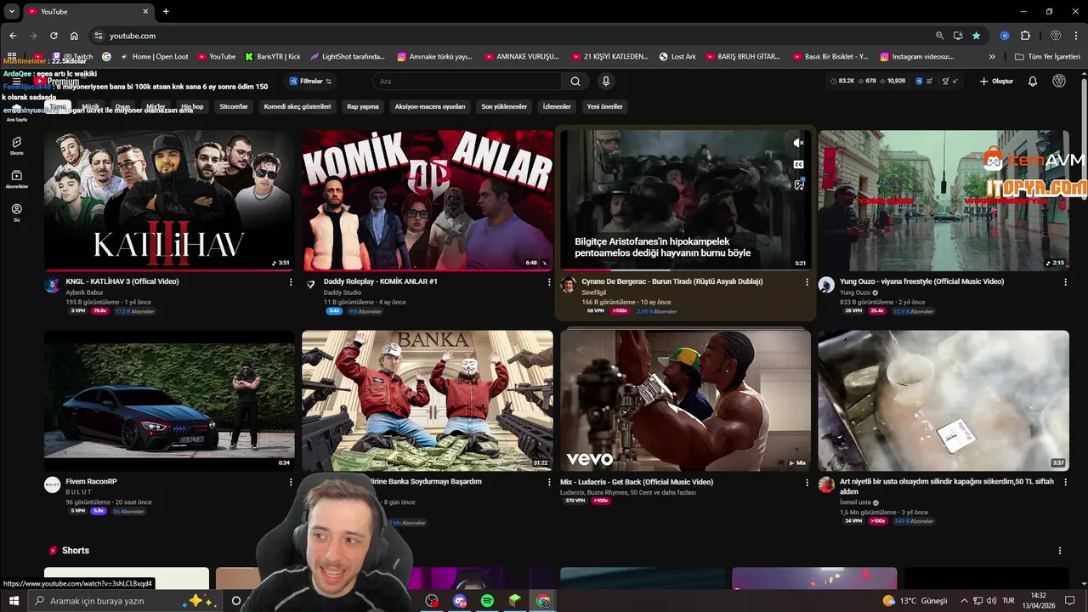This screenshot has height=612, width=1088.
Task: Open the Sinefilgil channel avatar
Action: (568, 285)
